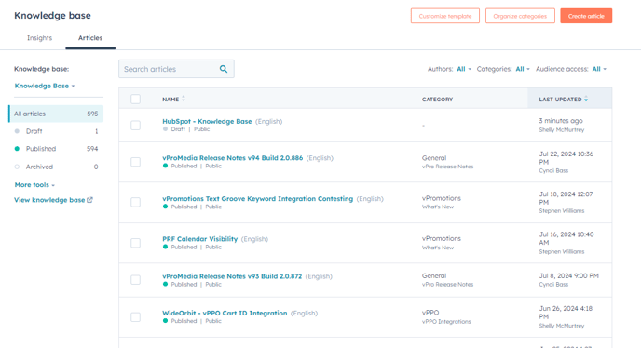The width and height of the screenshot is (641, 348).
Task: Check the vProMedia Release Notes v94 row
Action: (x=135, y=162)
